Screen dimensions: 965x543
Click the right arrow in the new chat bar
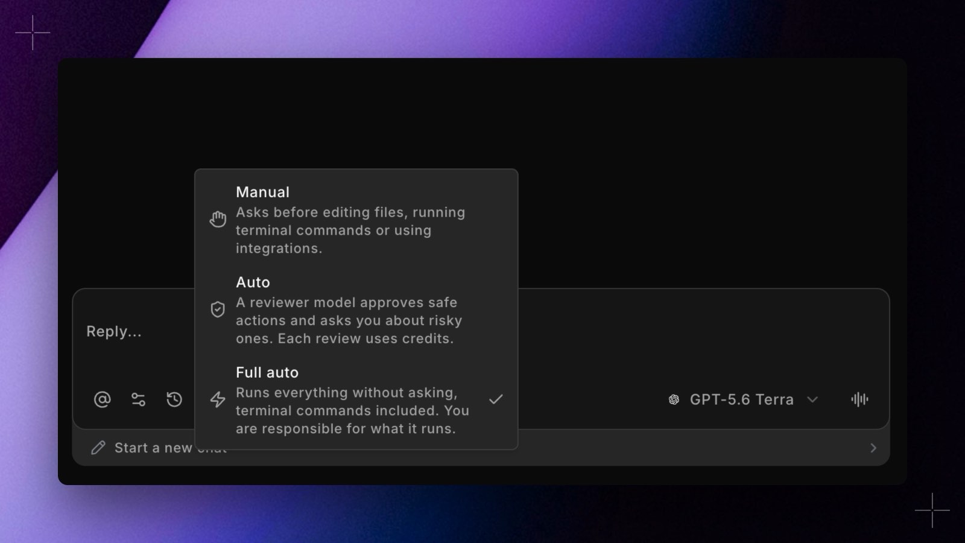click(x=873, y=448)
